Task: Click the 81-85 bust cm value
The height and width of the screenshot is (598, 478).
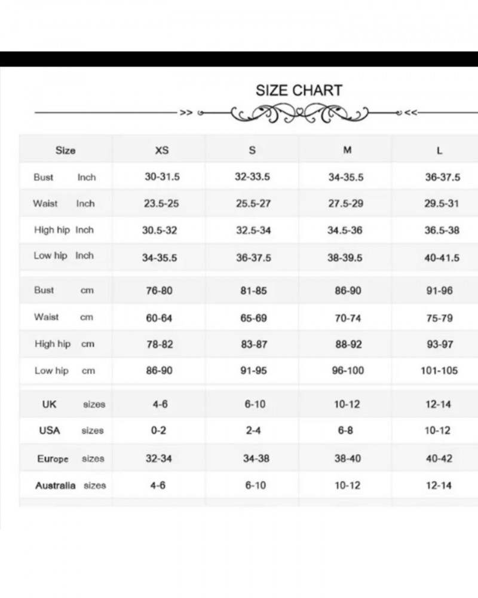Action: pos(254,291)
